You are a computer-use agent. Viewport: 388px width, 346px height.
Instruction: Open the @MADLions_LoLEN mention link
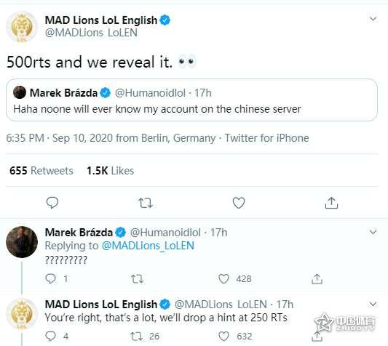click(x=148, y=246)
